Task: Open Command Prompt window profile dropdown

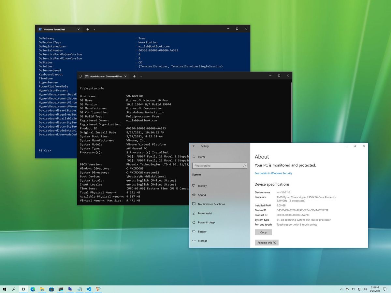Action: (141, 76)
